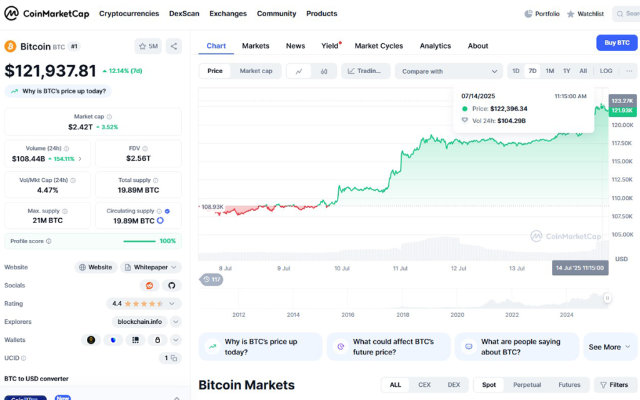Expand the 4.4 Rating dropdown

[172, 304]
